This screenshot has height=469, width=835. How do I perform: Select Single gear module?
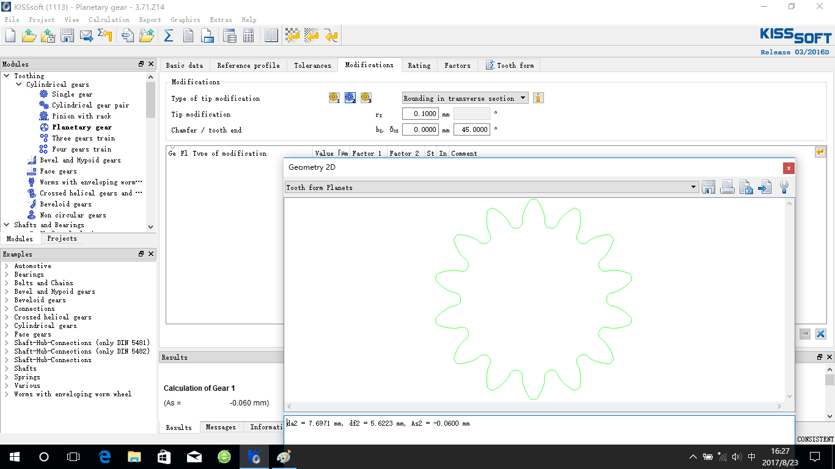(x=72, y=94)
